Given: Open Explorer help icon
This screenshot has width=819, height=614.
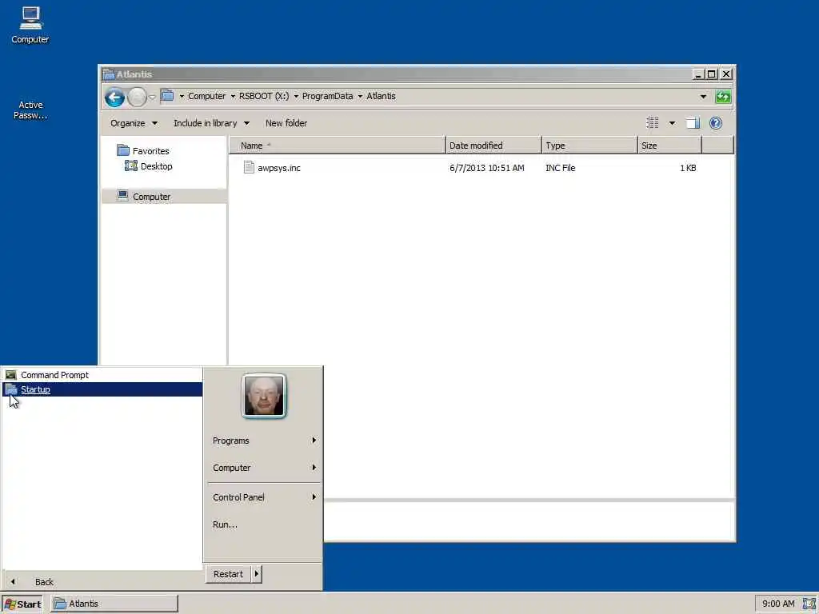Looking at the screenshot, I should click(x=716, y=122).
